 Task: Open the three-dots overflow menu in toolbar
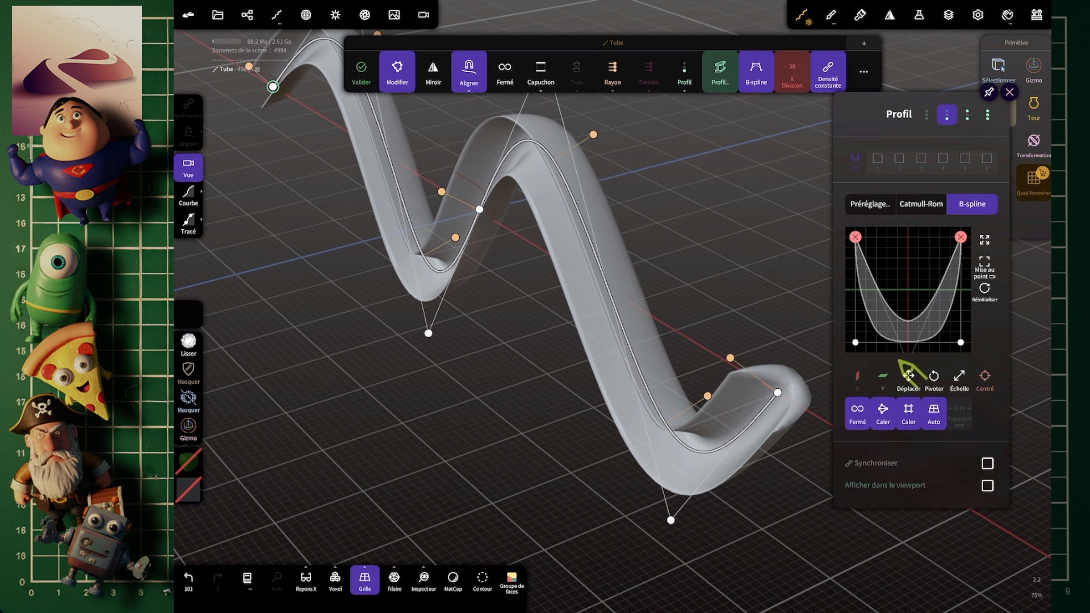coord(863,72)
